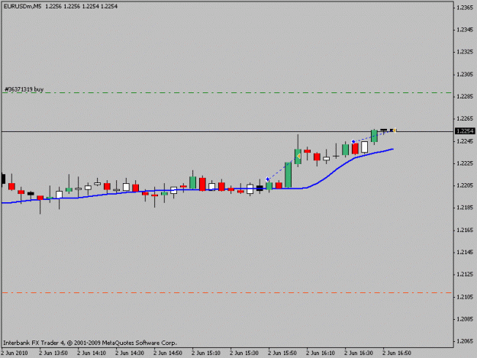Click the 2 Jun 15:10 time label
The image size is (477, 358).
point(206,353)
